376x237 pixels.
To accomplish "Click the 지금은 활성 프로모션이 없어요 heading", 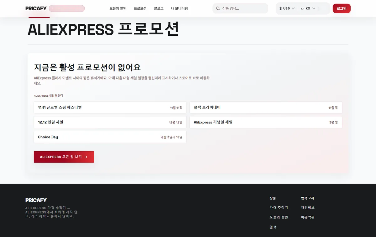I will click(x=87, y=67).
